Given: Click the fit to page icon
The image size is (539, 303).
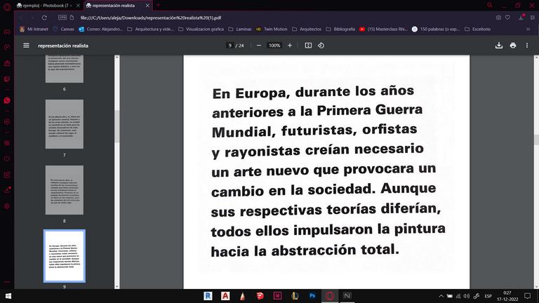Looking at the screenshot, I should click(x=308, y=46).
